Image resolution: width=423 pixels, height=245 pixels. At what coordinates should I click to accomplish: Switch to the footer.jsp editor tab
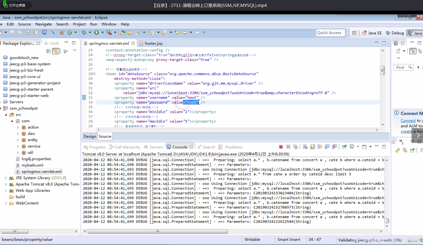tap(153, 43)
